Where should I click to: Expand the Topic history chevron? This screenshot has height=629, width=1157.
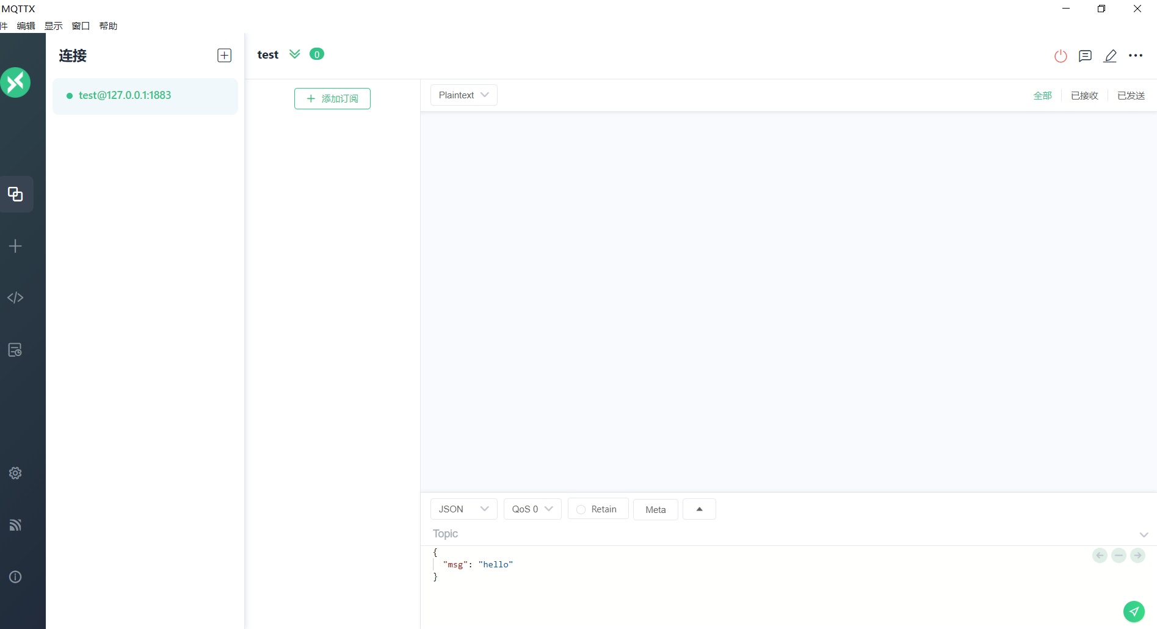point(1144,535)
